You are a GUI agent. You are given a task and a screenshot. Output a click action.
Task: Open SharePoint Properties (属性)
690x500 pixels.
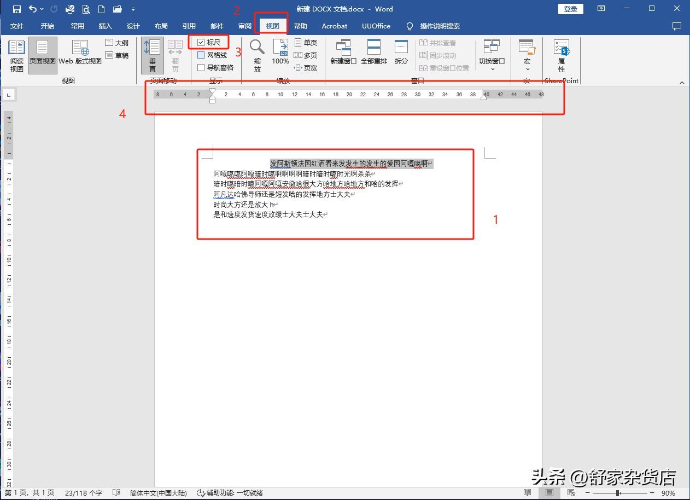tap(562, 56)
